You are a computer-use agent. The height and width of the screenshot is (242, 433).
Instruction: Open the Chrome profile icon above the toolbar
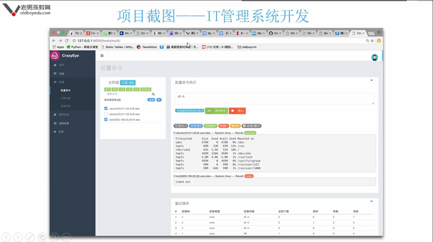(x=379, y=32)
